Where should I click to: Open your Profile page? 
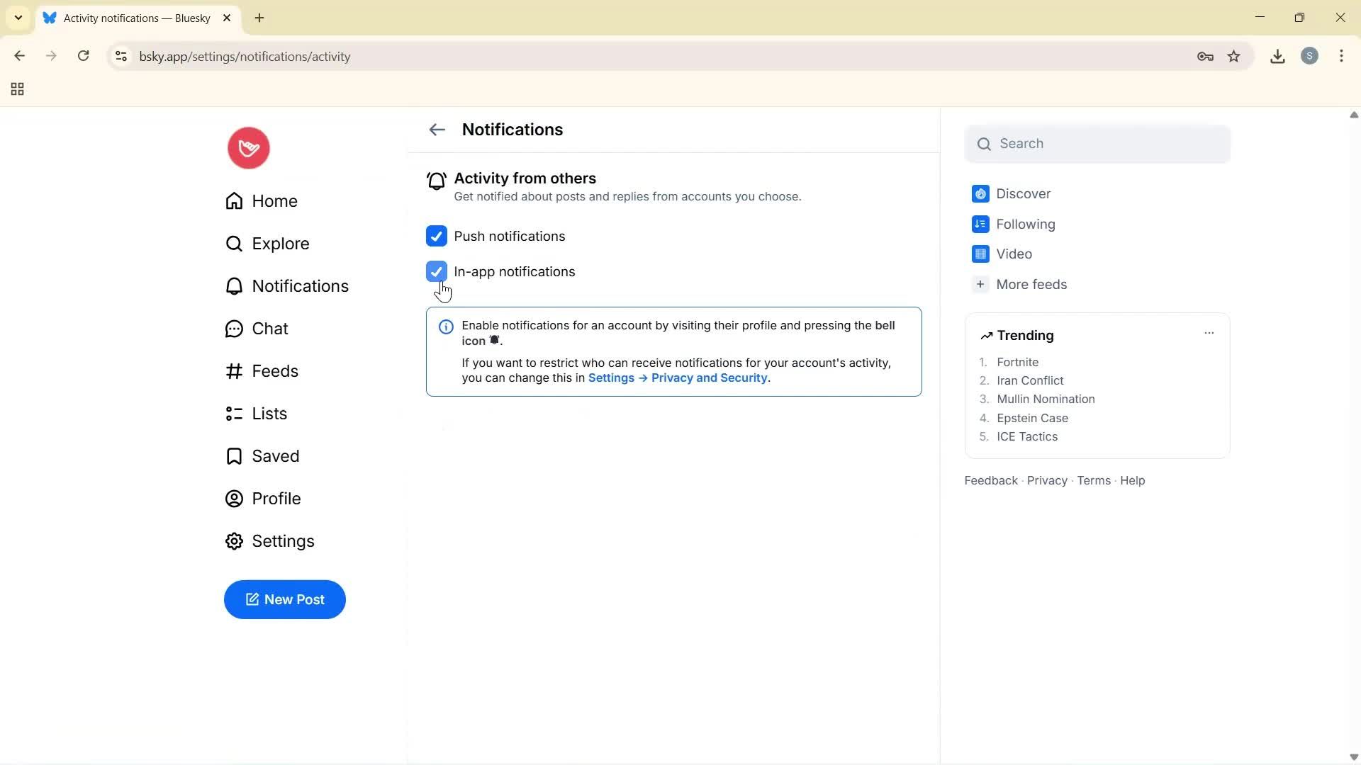[x=276, y=499]
